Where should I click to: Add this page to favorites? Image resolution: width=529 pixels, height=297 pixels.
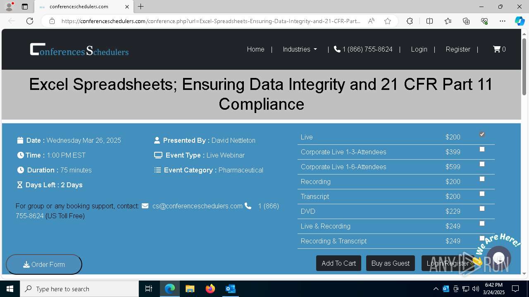coord(388,21)
